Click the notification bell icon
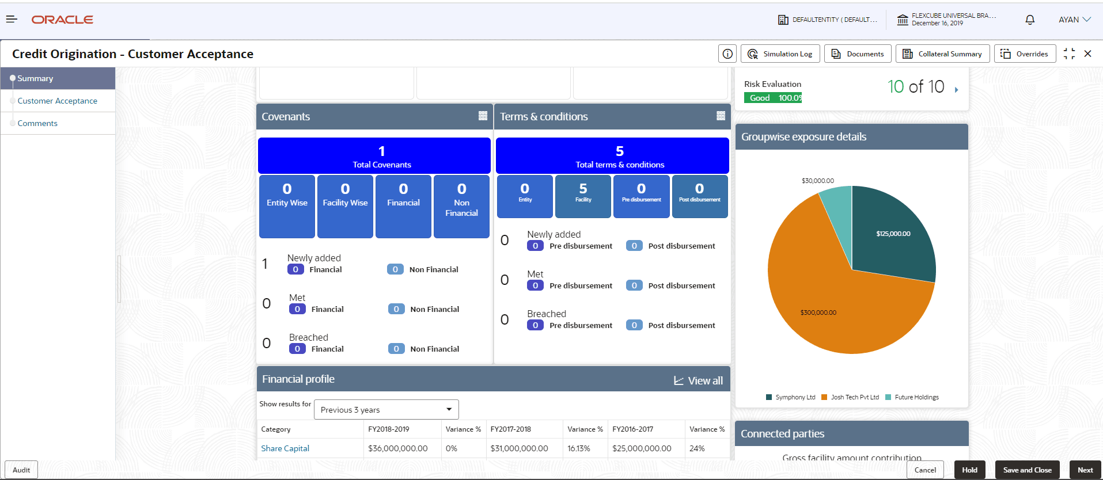The height and width of the screenshot is (480, 1103). tap(1030, 20)
